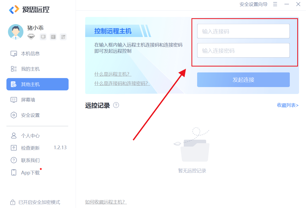Click the App下载 phone icon
The image size is (306, 208).
pos(14,173)
